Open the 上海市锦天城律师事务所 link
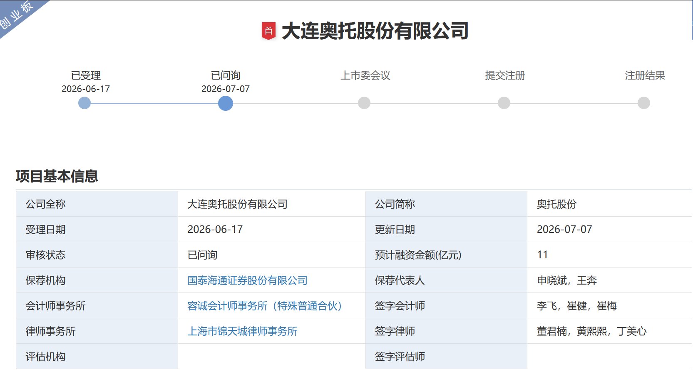 pos(242,331)
